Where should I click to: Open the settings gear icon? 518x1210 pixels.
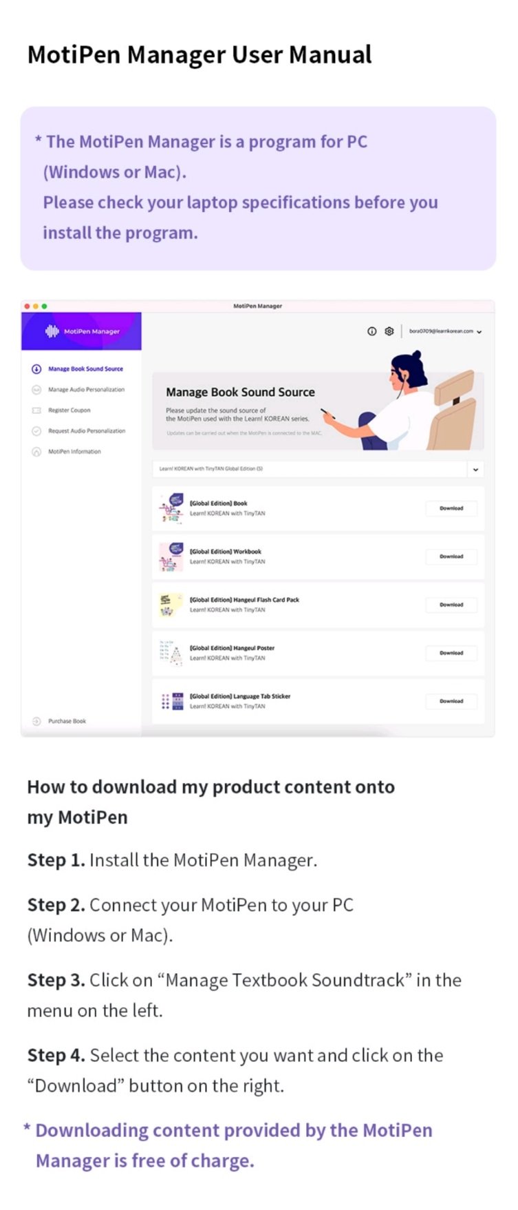coord(389,331)
